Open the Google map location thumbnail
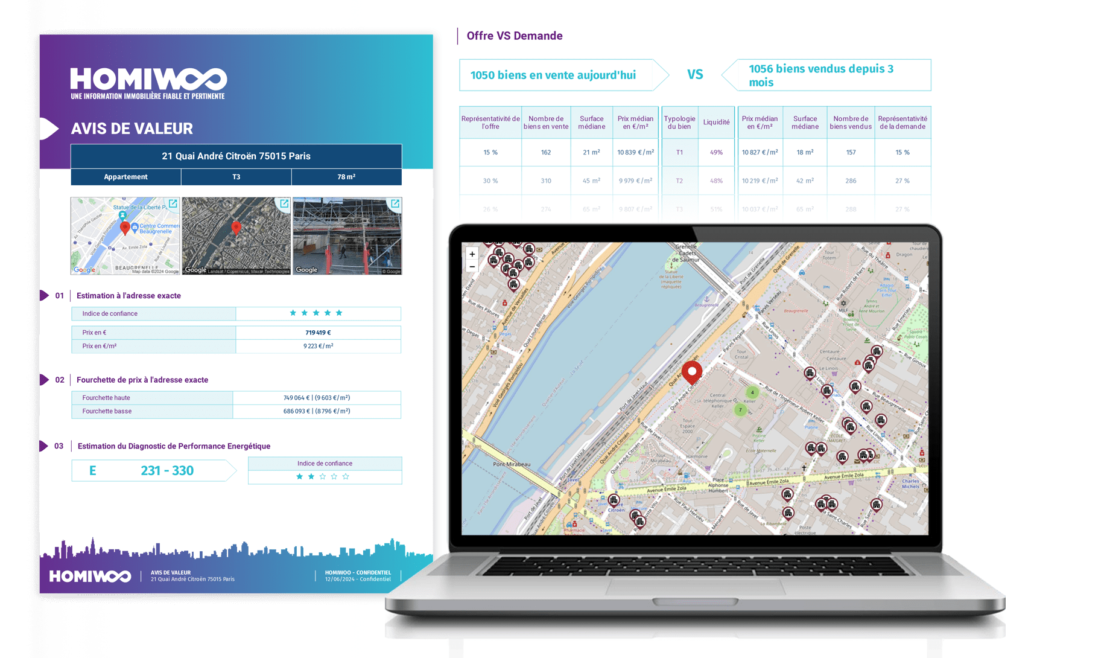 click(125, 236)
